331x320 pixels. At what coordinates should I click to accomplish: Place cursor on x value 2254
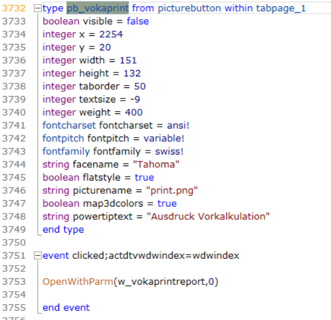pos(111,34)
